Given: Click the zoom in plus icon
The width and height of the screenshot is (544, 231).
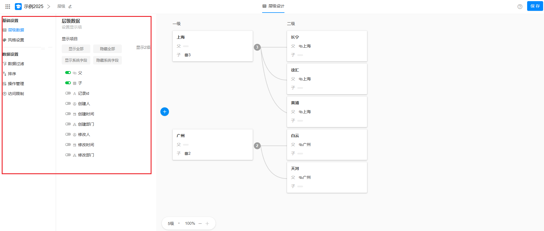Looking at the screenshot, I should coord(207,224).
